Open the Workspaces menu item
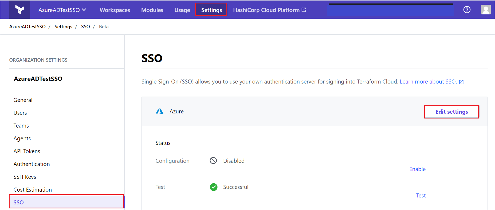 tap(115, 10)
